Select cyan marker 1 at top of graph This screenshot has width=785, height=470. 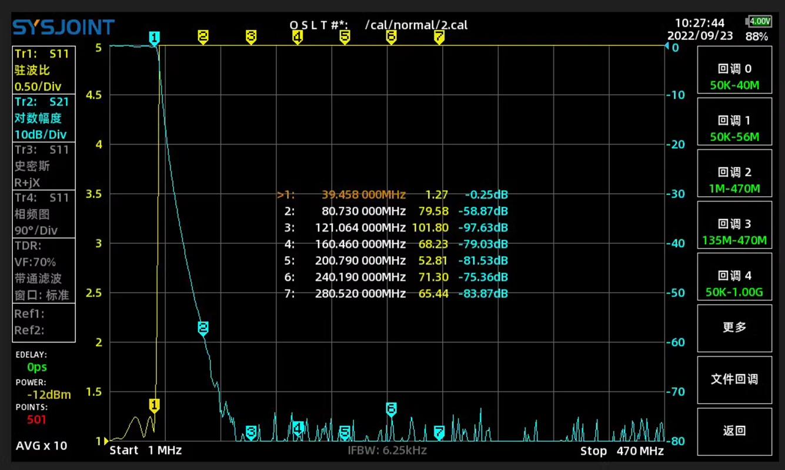click(x=154, y=39)
